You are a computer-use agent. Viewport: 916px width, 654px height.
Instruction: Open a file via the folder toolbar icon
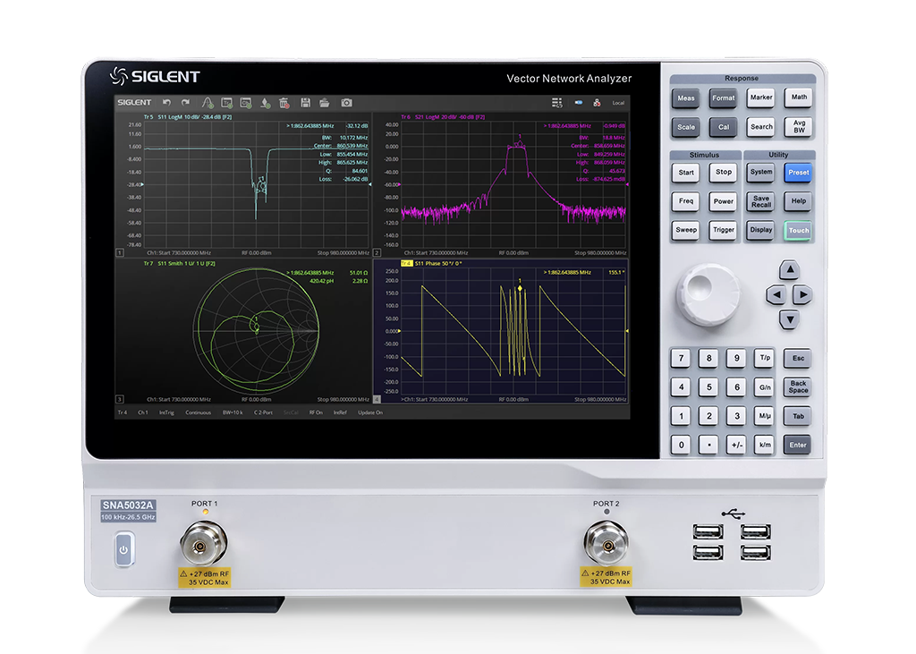click(327, 103)
